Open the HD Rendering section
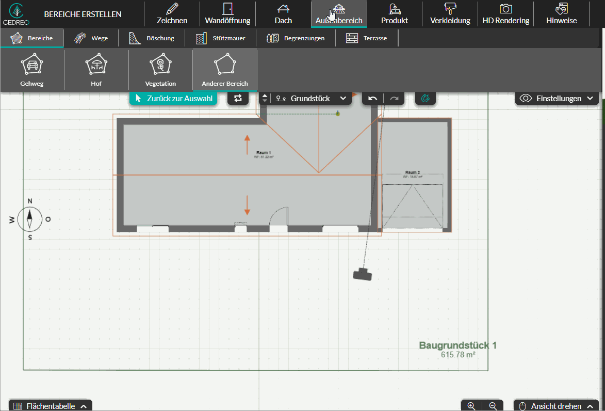This screenshot has height=411, width=605. (x=505, y=14)
